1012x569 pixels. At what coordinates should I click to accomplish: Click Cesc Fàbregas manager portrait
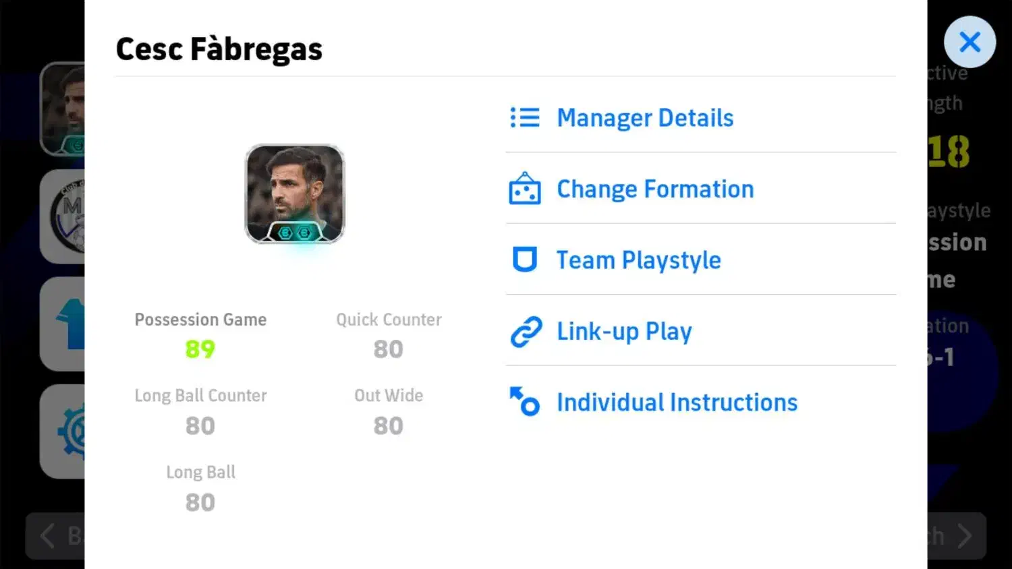(x=295, y=193)
